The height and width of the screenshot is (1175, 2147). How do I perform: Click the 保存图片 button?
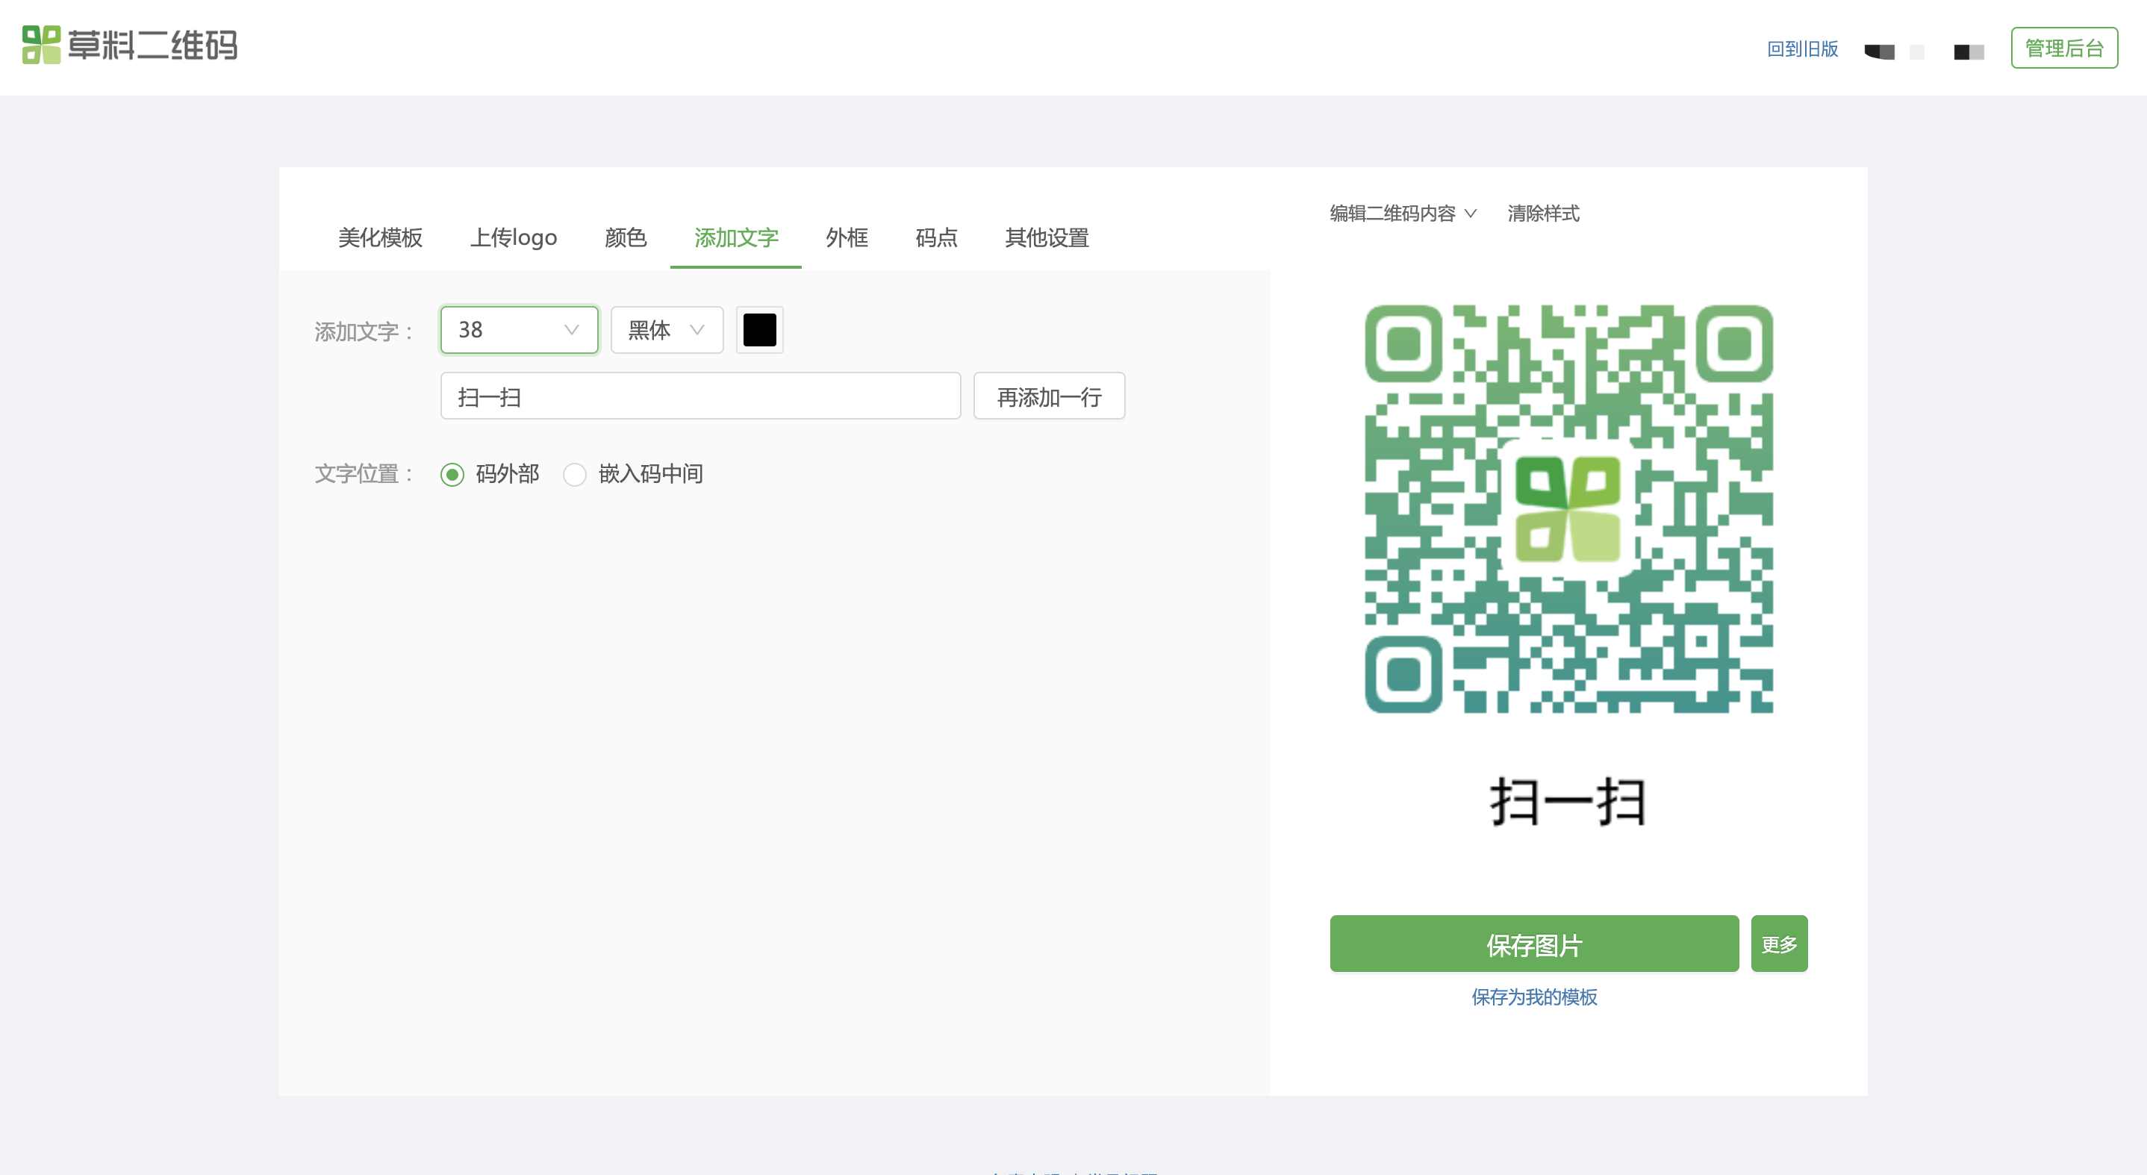tap(1534, 944)
